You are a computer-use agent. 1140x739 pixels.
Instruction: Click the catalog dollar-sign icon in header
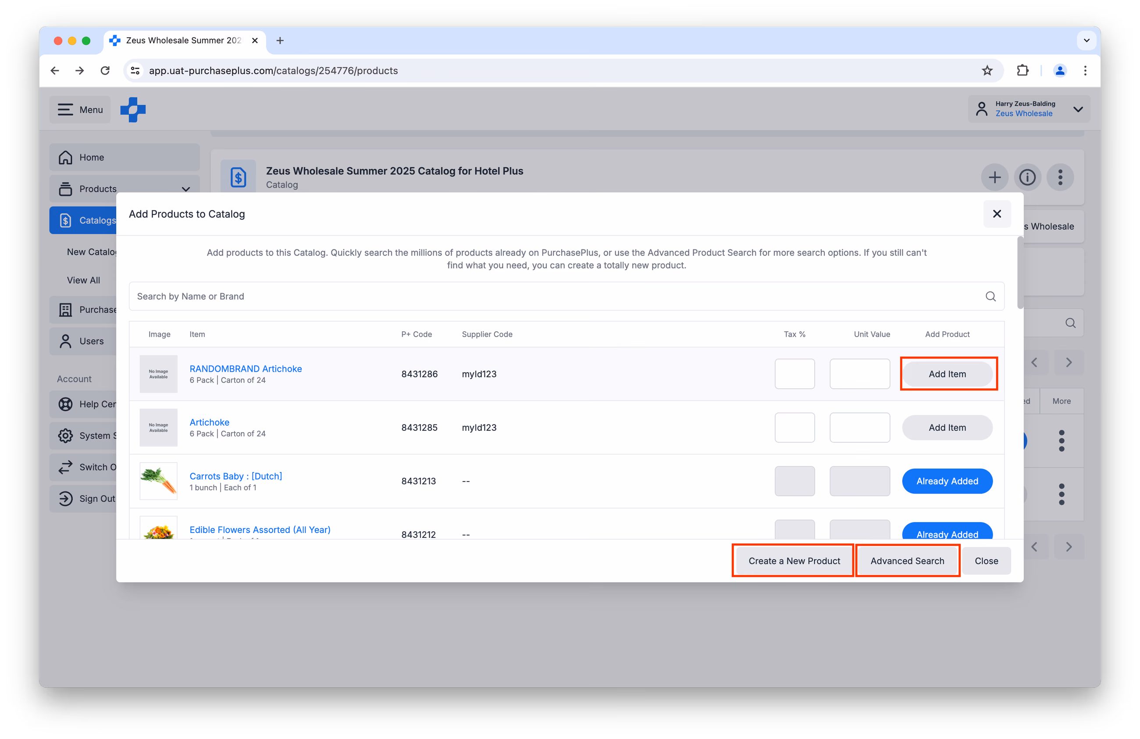click(x=238, y=177)
